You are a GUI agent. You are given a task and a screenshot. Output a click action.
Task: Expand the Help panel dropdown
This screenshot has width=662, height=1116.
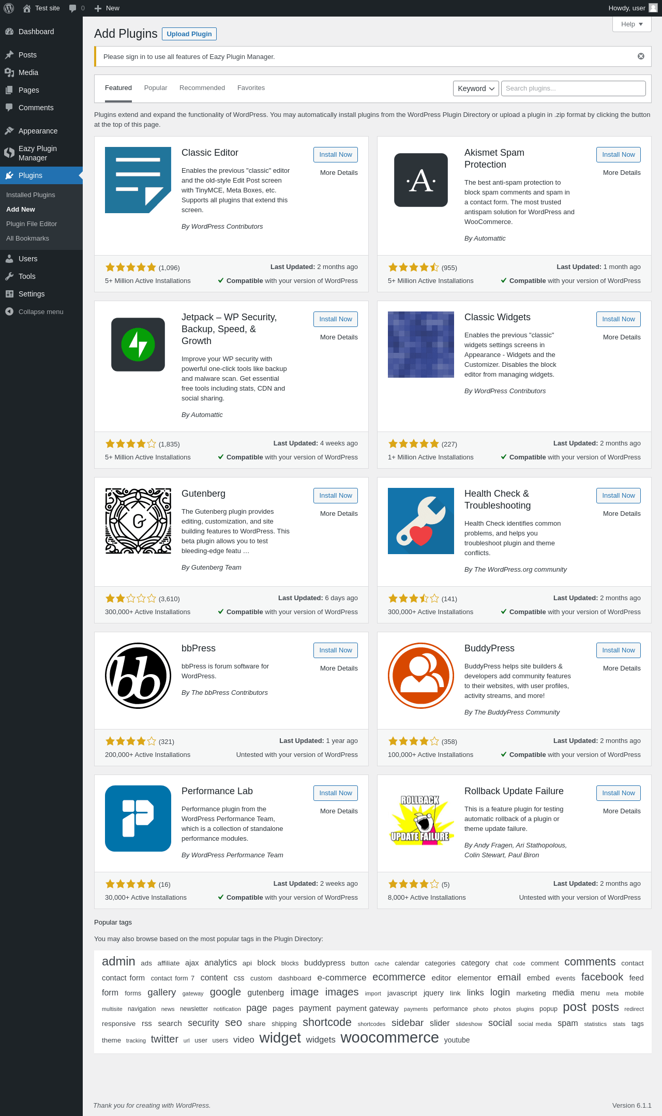632,24
